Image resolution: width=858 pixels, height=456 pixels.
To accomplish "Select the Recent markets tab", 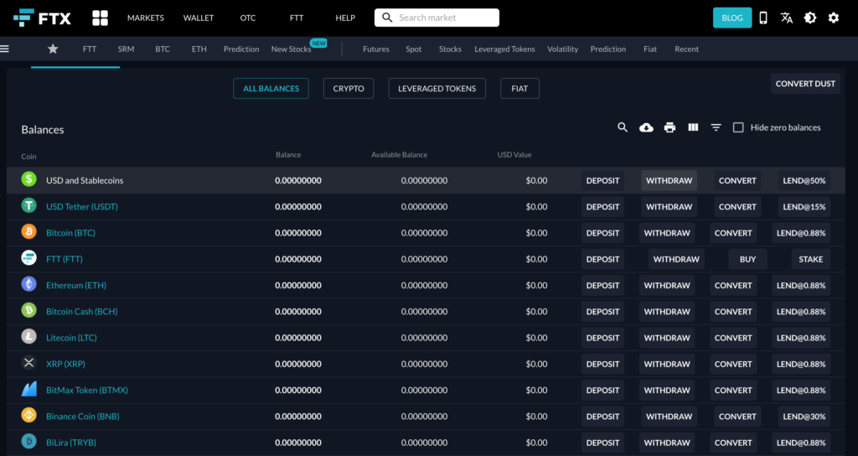I will tap(687, 49).
